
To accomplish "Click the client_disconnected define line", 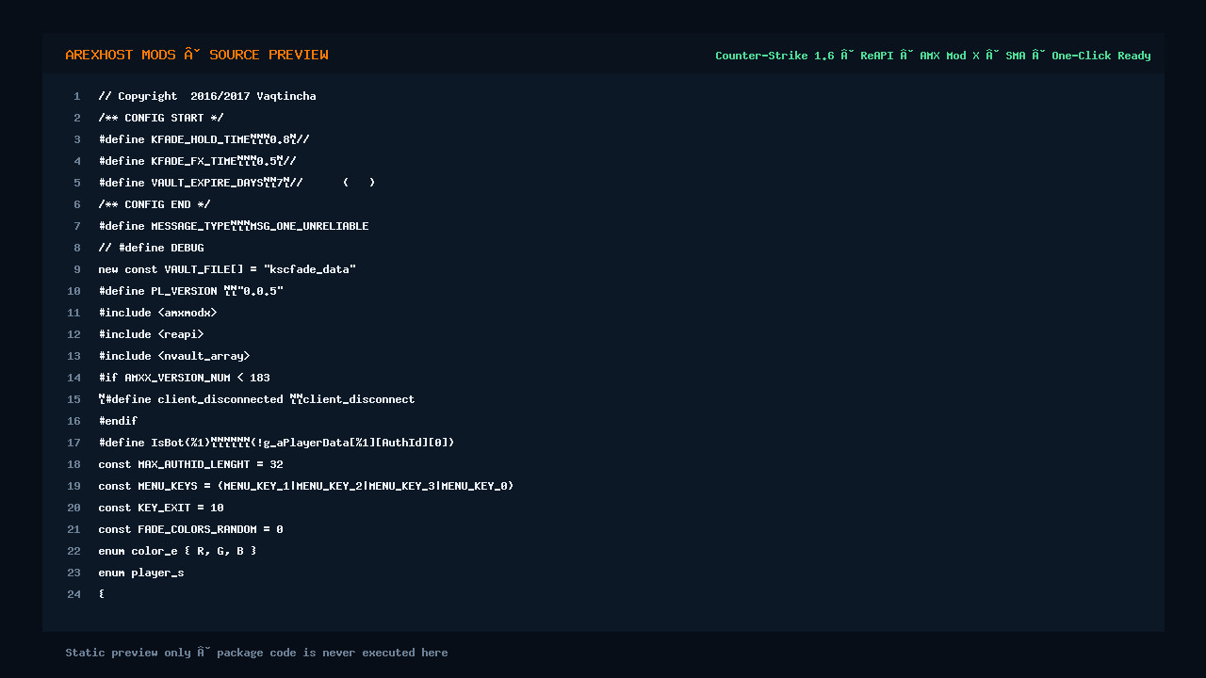I will [256, 399].
